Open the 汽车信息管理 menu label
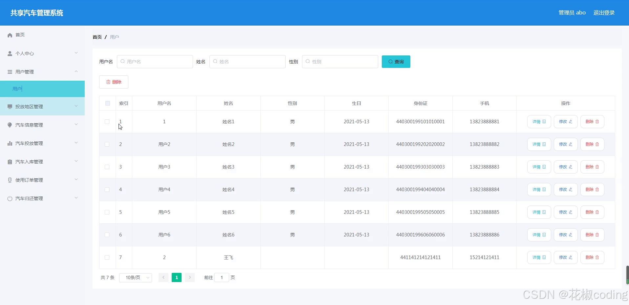Image resolution: width=629 pixels, height=305 pixels. pos(29,125)
